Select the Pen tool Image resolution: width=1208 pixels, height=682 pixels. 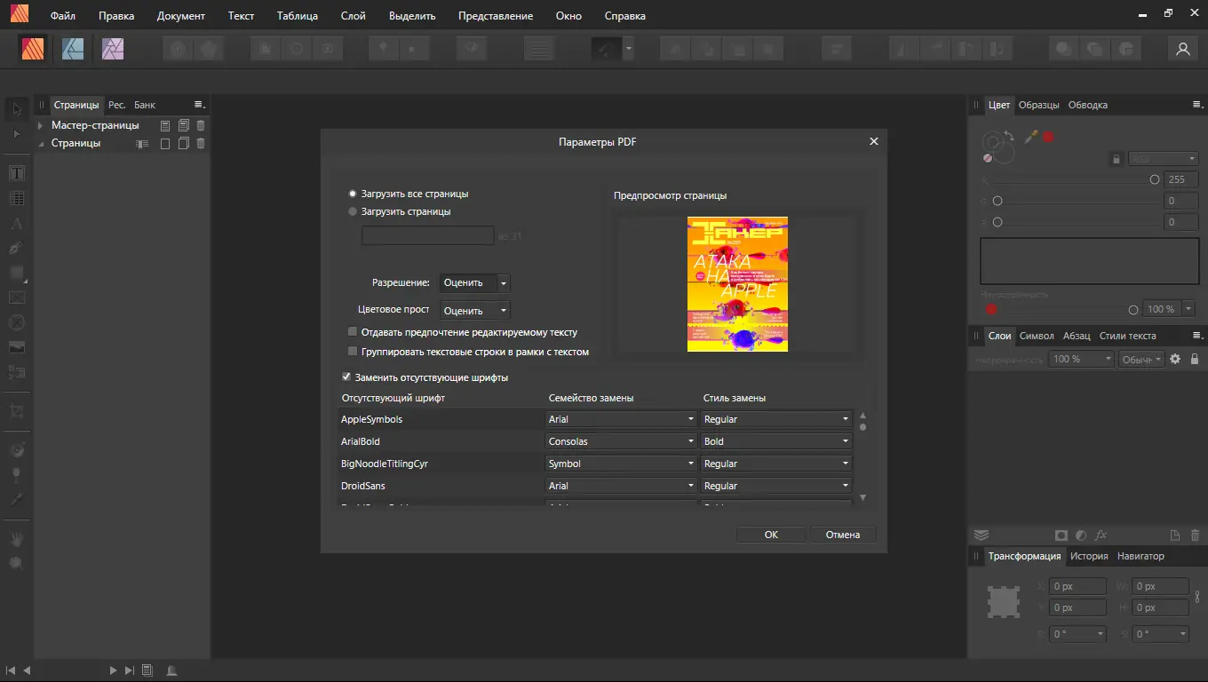(x=16, y=248)
